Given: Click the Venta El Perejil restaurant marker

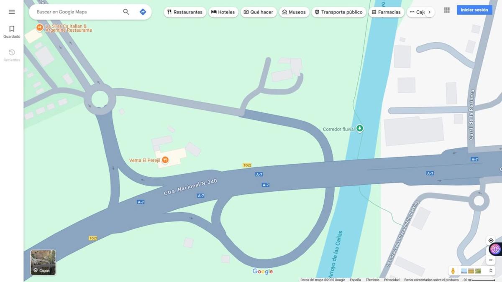Looking at the screenshot, I should [165, 160].
